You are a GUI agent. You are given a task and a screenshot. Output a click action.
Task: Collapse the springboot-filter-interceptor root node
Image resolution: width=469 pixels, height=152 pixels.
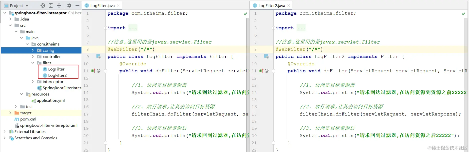coord(4,13)
